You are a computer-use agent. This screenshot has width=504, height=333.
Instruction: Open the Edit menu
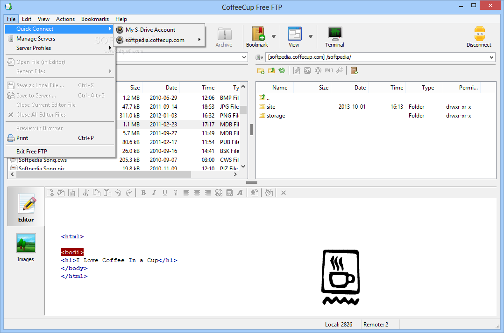pos(27,19)
